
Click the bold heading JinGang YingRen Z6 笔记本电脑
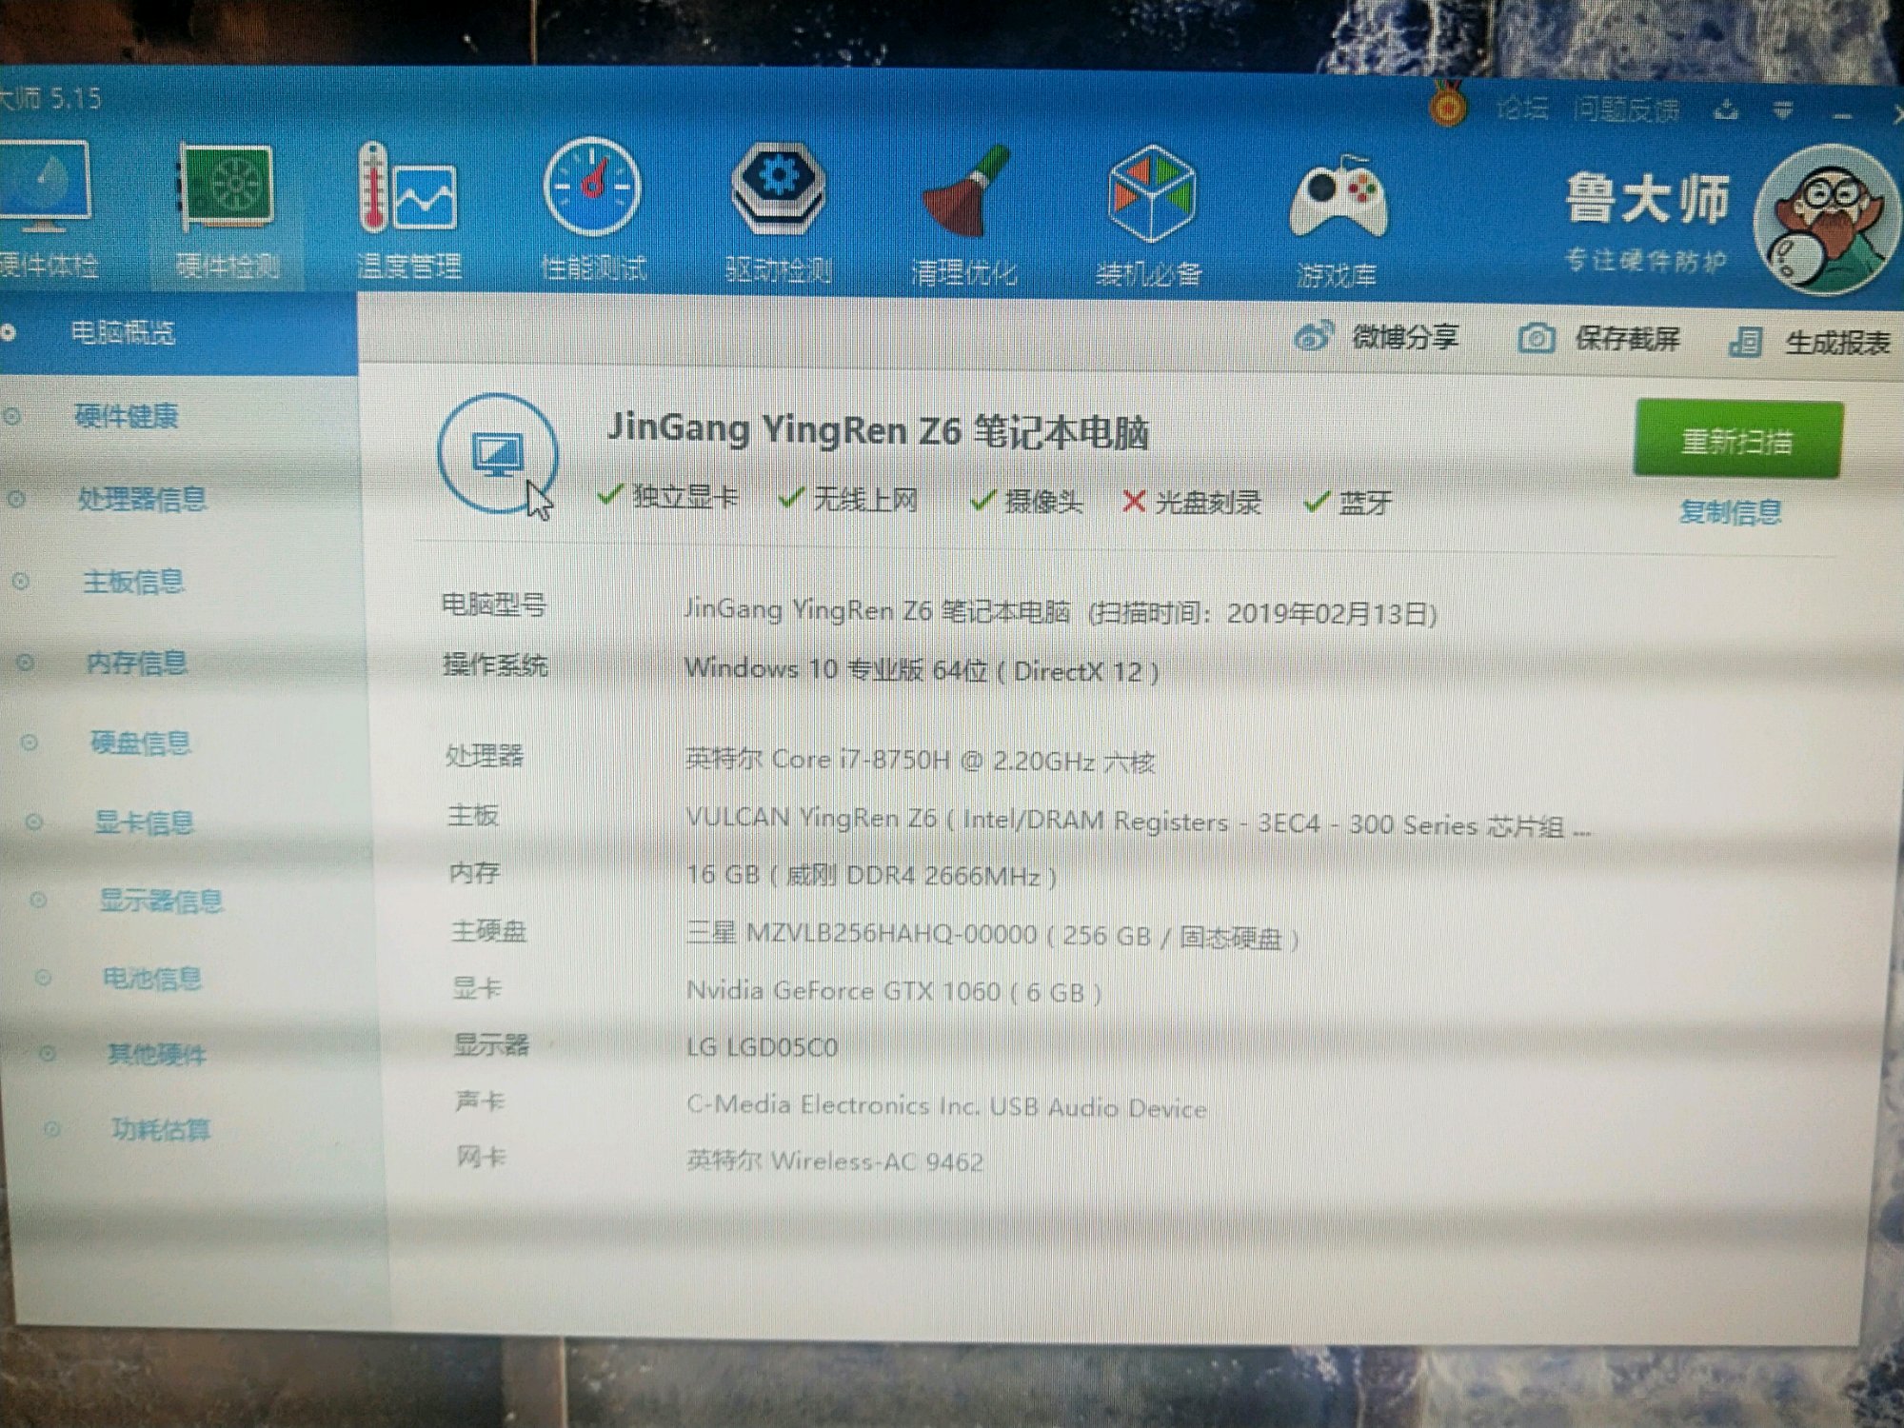pos(878,431)
